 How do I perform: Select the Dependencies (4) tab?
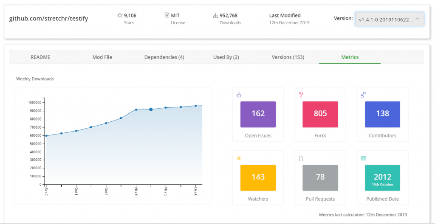(x=164, y=57)
